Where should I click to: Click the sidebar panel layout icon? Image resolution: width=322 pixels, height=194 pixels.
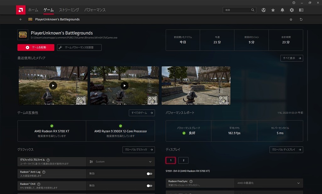pos(301,10)
